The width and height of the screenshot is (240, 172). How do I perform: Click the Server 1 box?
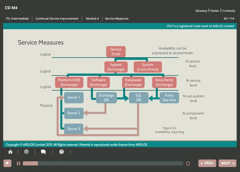[x=74, y=98]
